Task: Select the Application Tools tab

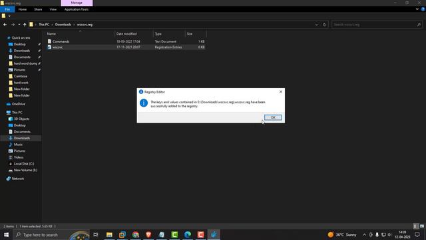Action: pos(77,9)
